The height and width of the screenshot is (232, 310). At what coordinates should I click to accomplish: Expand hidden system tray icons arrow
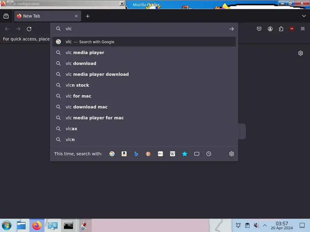pos(265,225)
